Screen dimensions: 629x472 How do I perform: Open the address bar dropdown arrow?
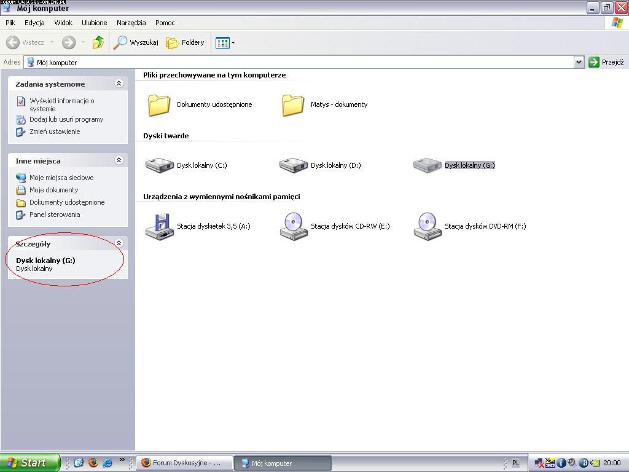tap(579, 62)
